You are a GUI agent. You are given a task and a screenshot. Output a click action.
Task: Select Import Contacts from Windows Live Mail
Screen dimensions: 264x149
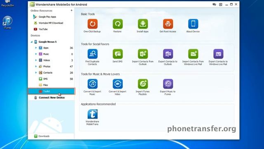tap(193, 54)
